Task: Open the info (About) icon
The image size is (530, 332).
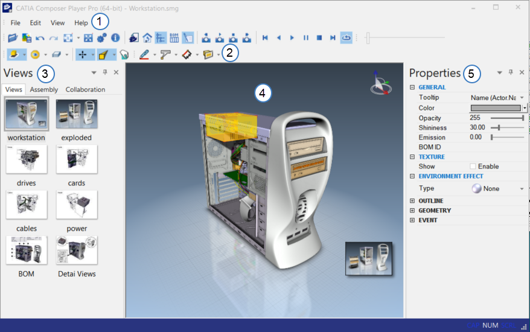Action: 115,37
